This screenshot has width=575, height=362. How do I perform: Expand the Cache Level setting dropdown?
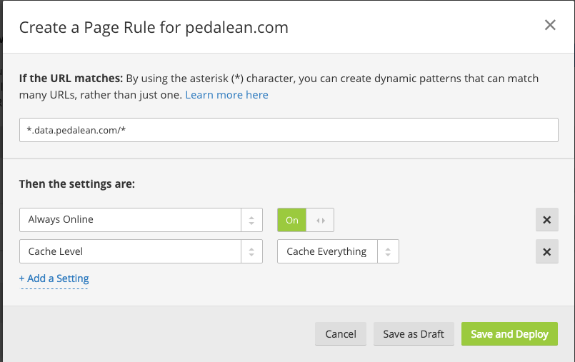(x=131, y=251)
